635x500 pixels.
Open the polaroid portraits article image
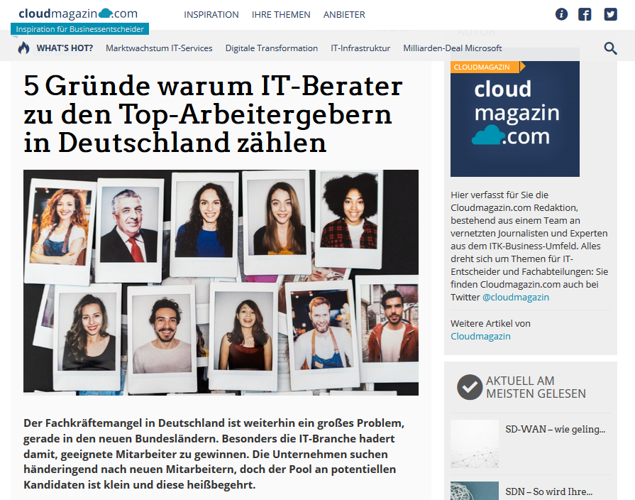221,283
